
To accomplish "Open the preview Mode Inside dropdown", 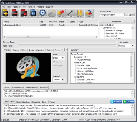I will (x=63, y=58).
